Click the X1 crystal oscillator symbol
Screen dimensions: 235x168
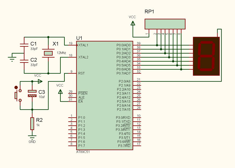point(48,53)
